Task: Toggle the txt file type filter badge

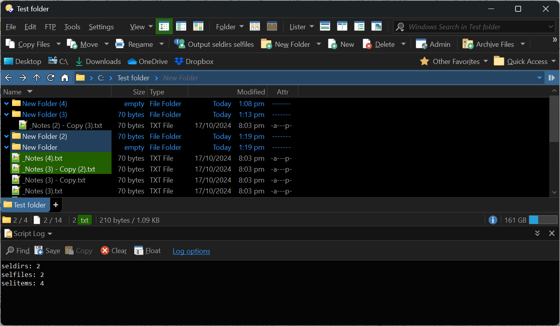Action: coord(84,220)
